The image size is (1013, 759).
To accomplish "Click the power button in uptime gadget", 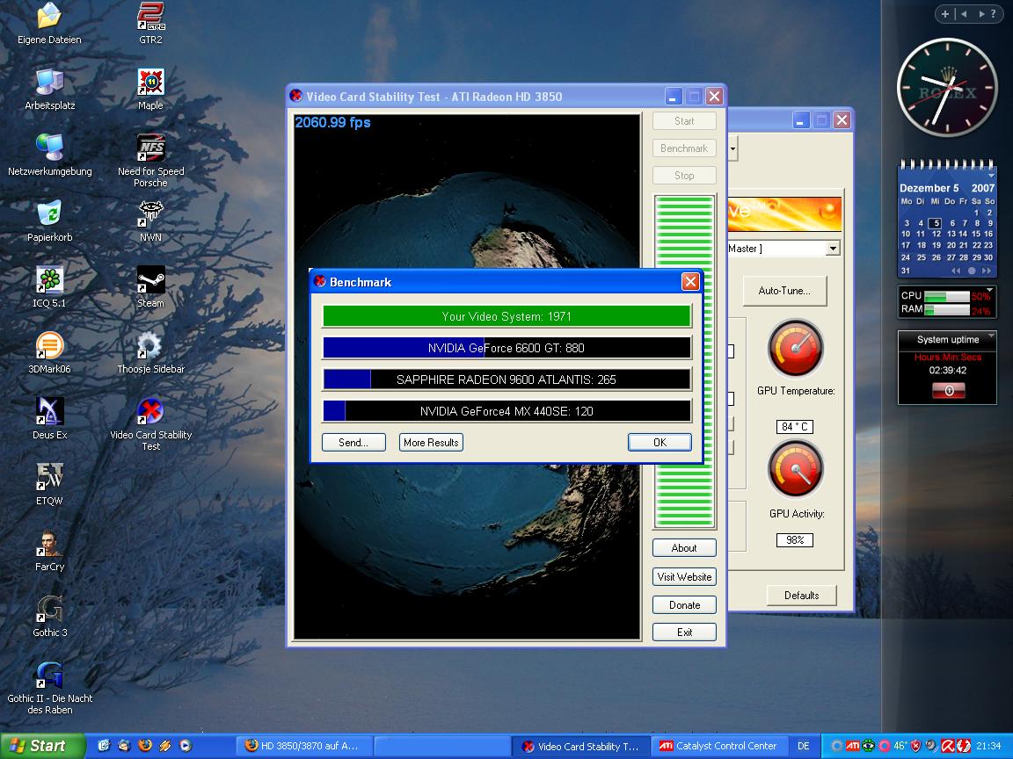I will pyautogui.click(x=949, y=390).
